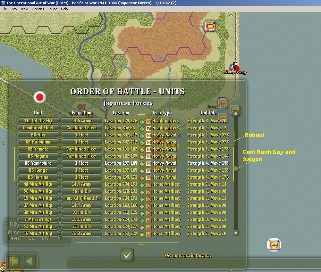Open the Sound menu
Image resolution: width=321 pixels, height=272 pixels.
click(x=52, y=9)
